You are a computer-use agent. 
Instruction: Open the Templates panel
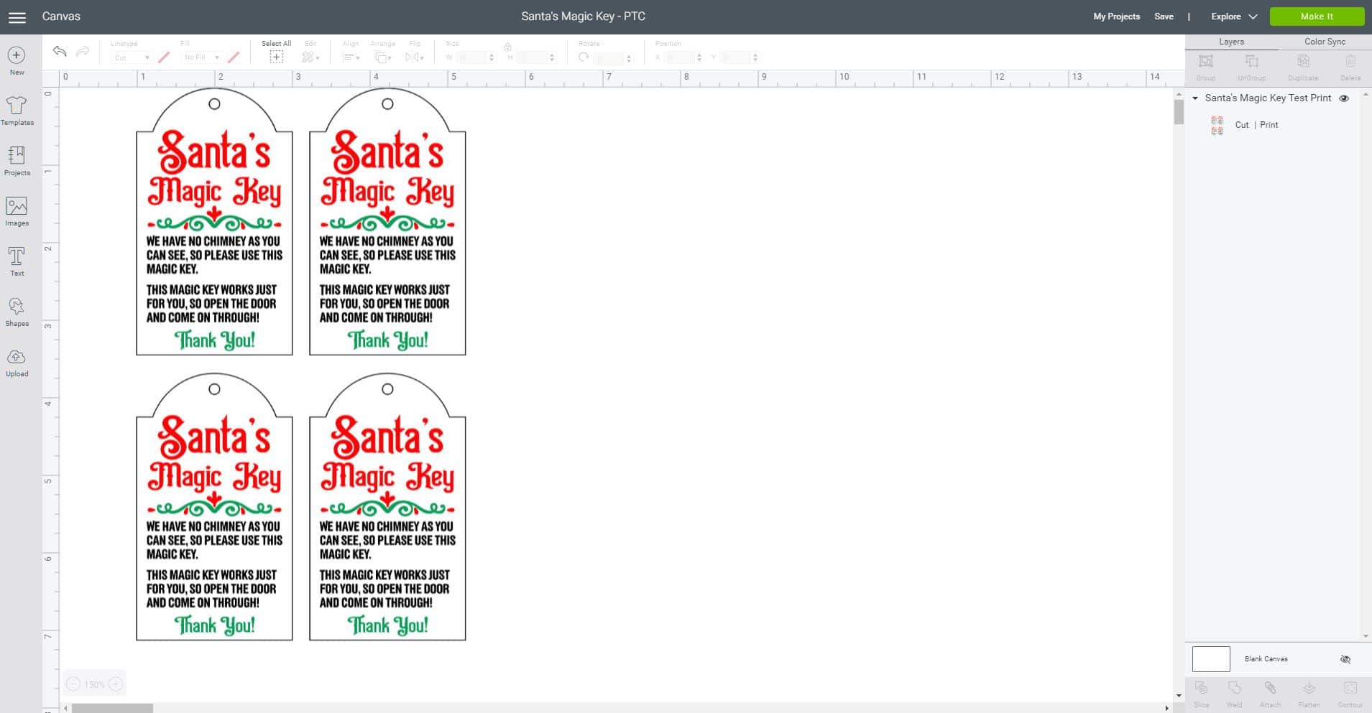pos(17,111)
